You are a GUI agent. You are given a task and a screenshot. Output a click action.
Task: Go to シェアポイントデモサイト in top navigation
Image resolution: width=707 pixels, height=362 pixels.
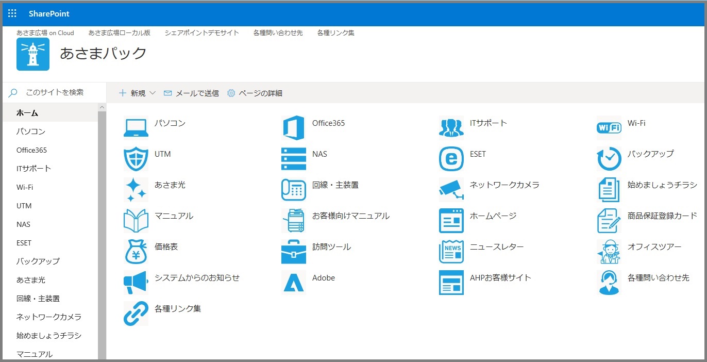pos(202,32)
